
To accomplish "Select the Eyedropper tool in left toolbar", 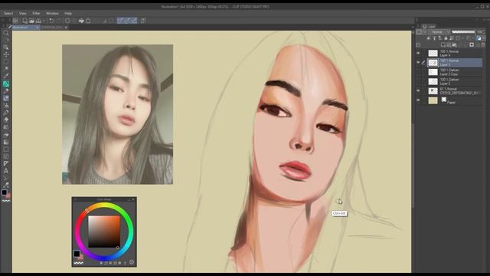I will click(5, 76).
